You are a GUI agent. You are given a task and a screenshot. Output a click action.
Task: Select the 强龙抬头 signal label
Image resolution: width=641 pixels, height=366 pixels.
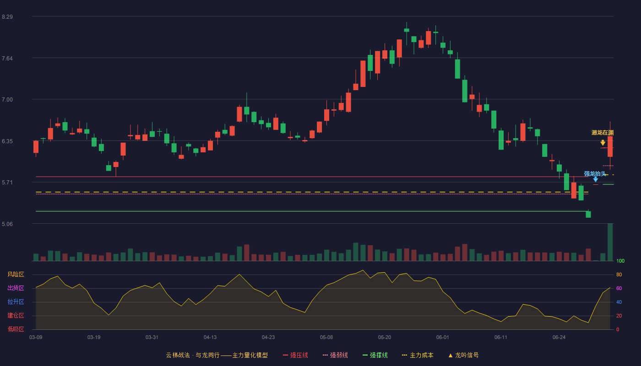595,173
